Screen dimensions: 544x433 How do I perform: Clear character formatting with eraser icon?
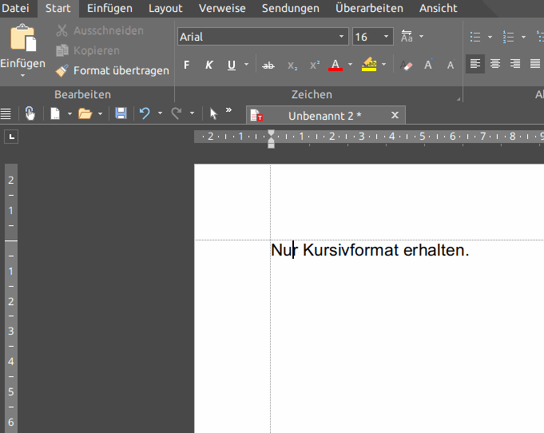(x=406, y=66)
